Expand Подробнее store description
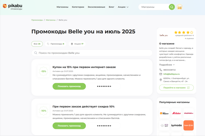The image size is (205, 136). [x=167, y=65]
